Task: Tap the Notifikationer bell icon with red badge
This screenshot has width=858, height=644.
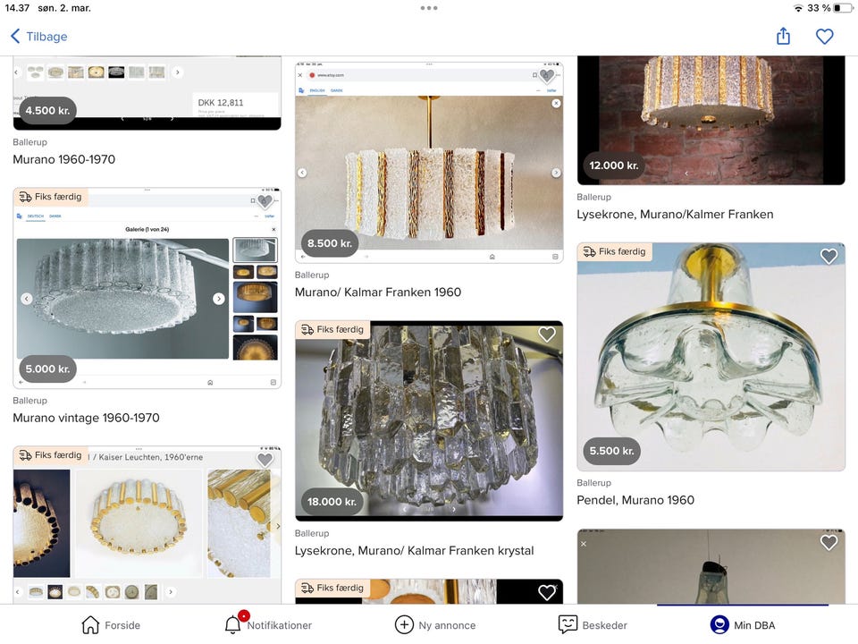Action: [233, 624]
